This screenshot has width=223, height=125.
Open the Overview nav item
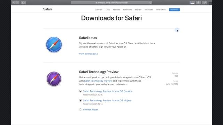(x=98, y=10)
